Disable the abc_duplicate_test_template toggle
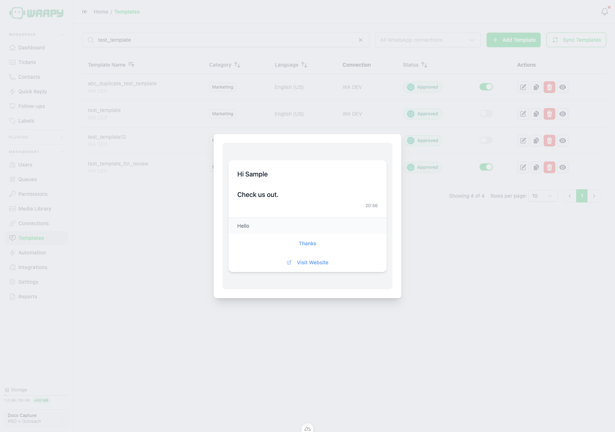The height and width of the screenshot is (432, 615). (x=486, y=87)
